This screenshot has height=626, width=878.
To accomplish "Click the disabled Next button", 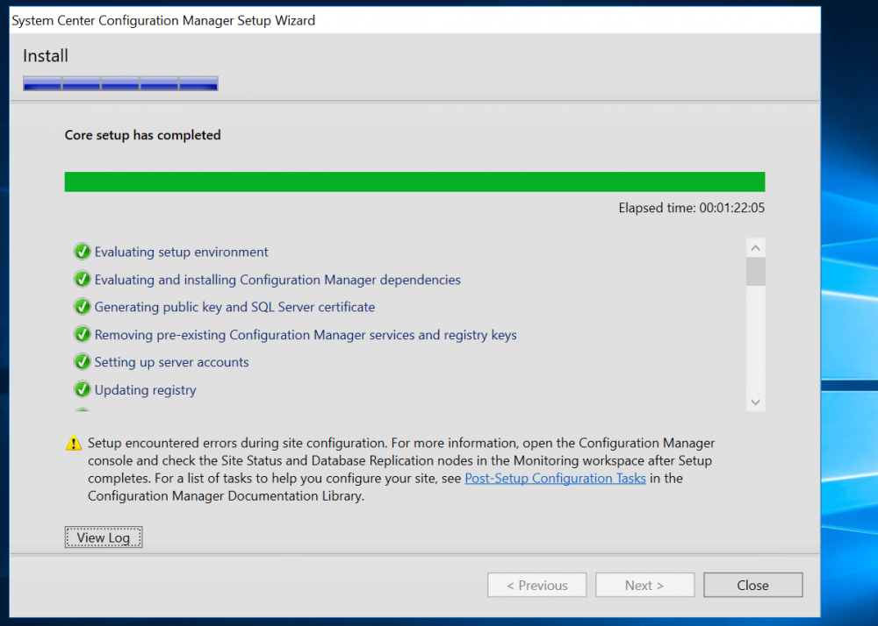I will (644, 585).
